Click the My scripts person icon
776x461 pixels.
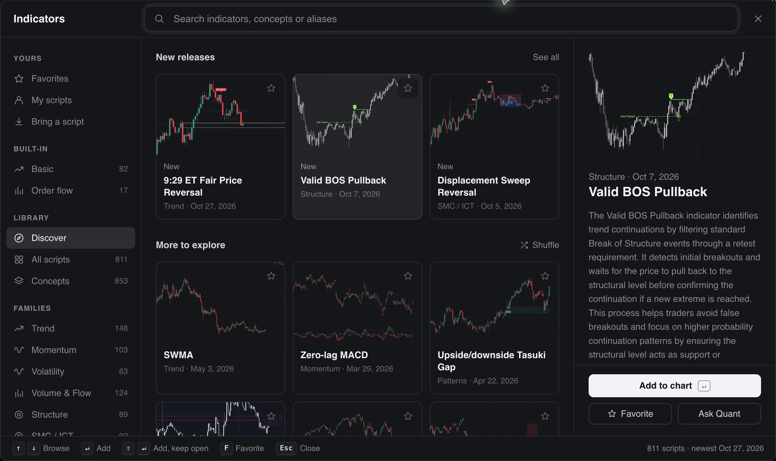tap(19, 100)
